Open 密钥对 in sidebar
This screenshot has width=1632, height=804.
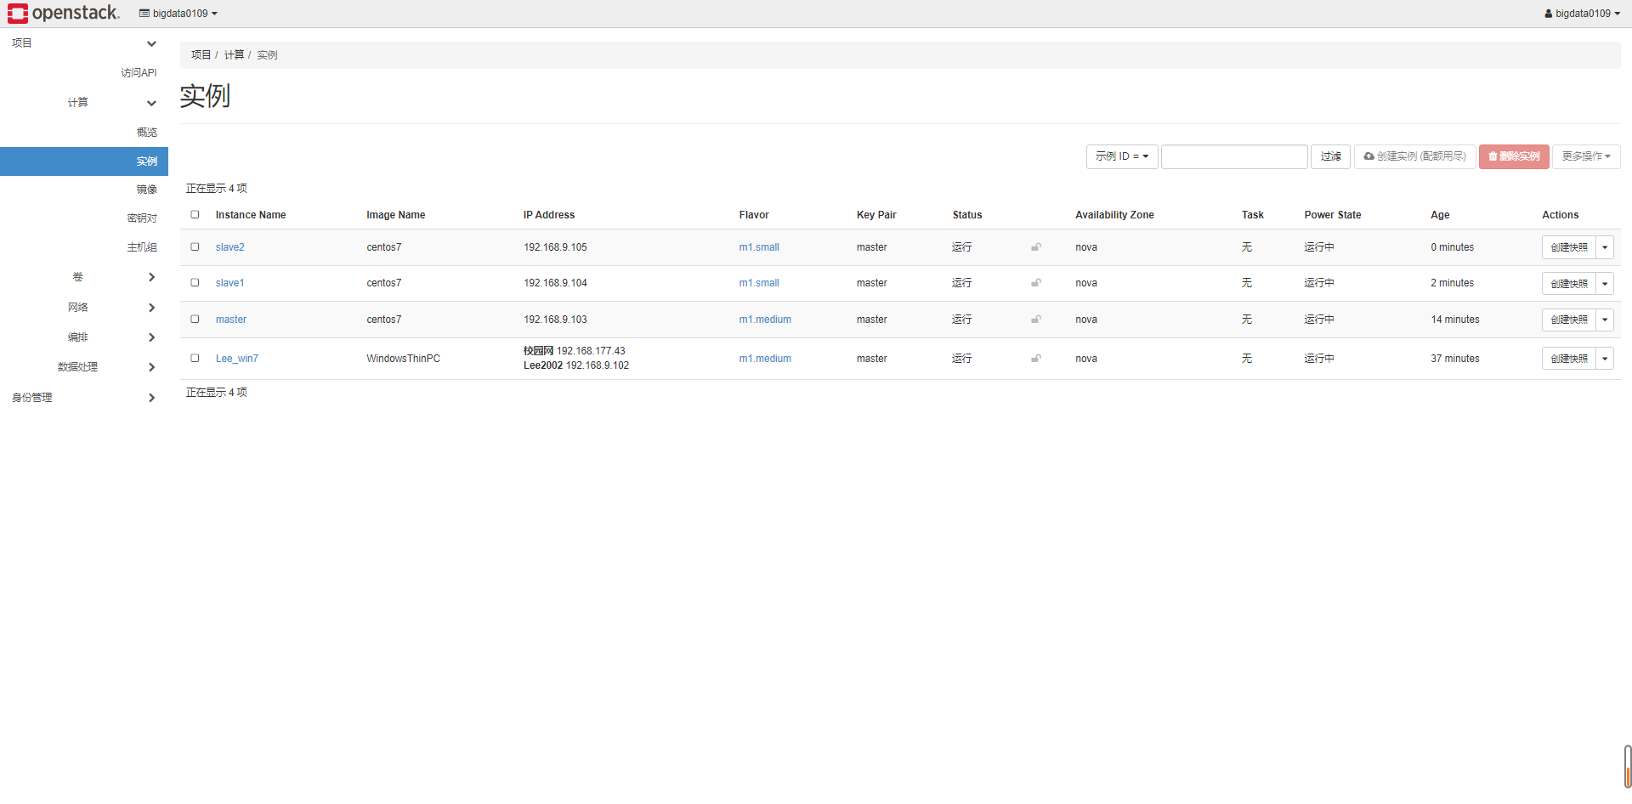click(142, 218)
